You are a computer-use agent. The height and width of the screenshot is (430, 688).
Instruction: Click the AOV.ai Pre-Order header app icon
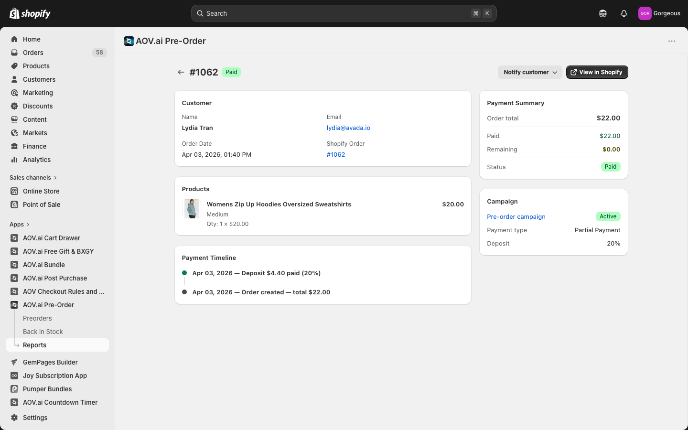(129, 41)
